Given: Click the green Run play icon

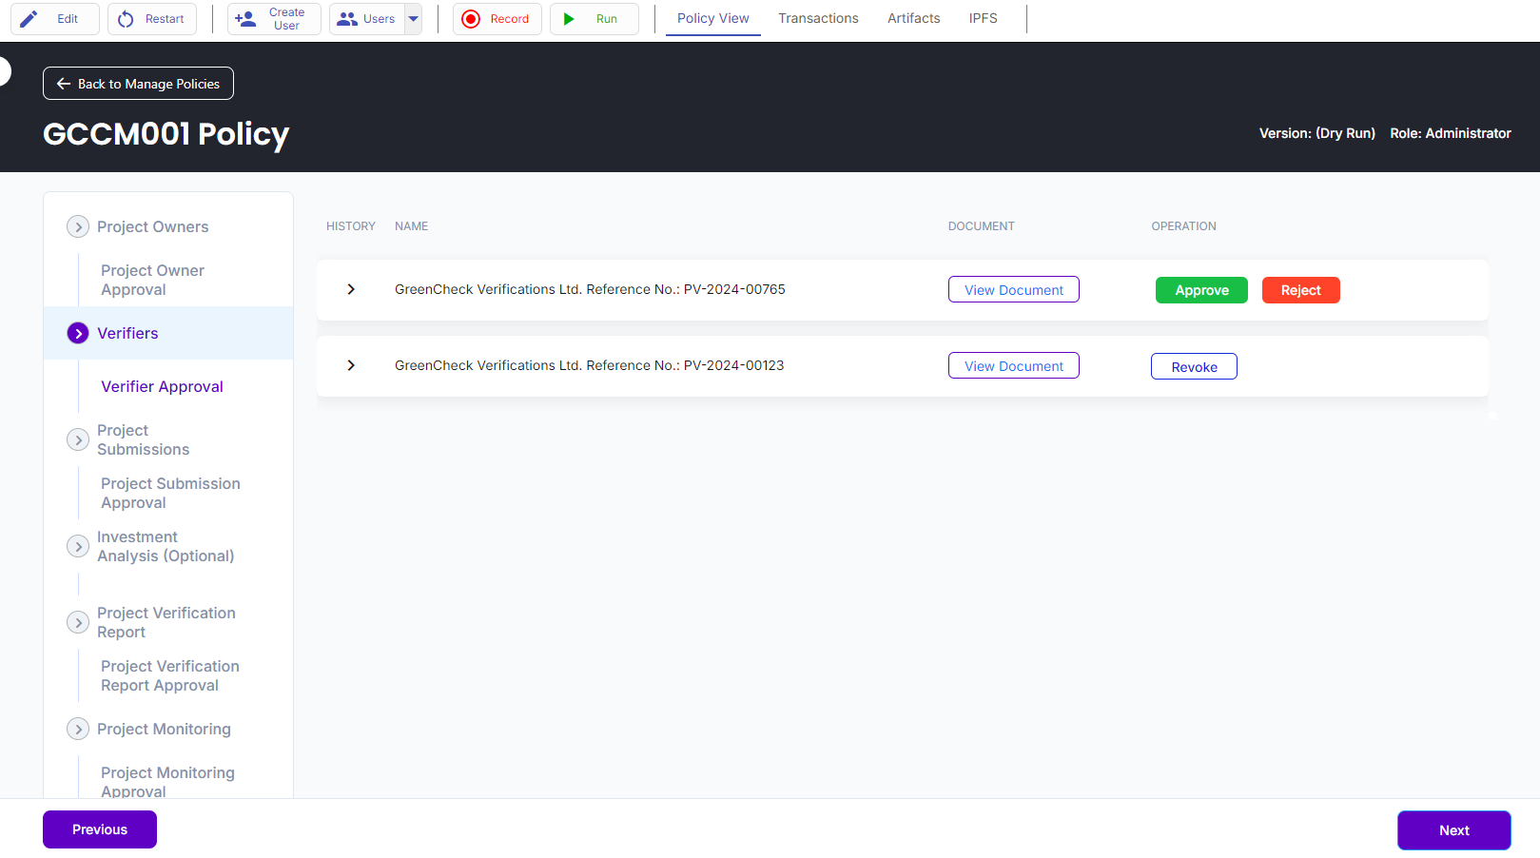Looking at the screenshot, I should point(569,19).
